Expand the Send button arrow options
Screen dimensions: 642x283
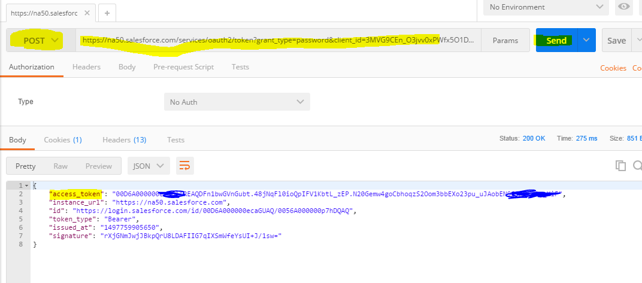[x=586, y=40]
